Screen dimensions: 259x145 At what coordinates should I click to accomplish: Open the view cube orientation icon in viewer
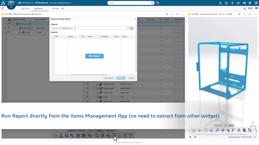239,130
